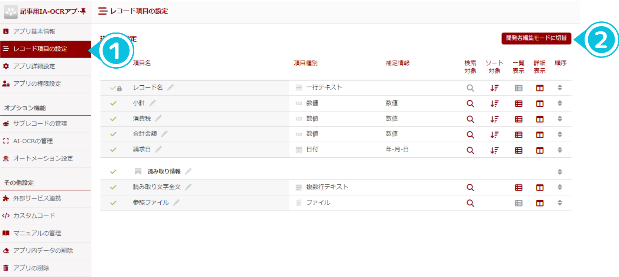Toggle the detail display icon for the 合計金額 row

[x=540, y=134]
